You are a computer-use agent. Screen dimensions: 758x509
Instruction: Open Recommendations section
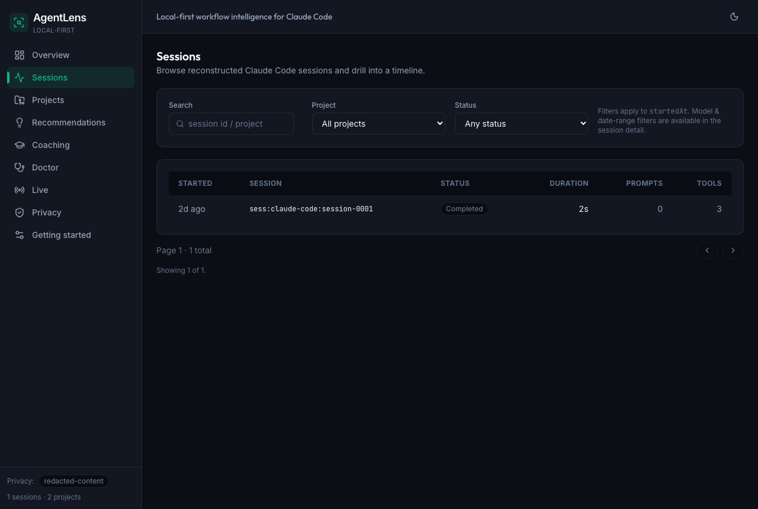coord(71,123)
